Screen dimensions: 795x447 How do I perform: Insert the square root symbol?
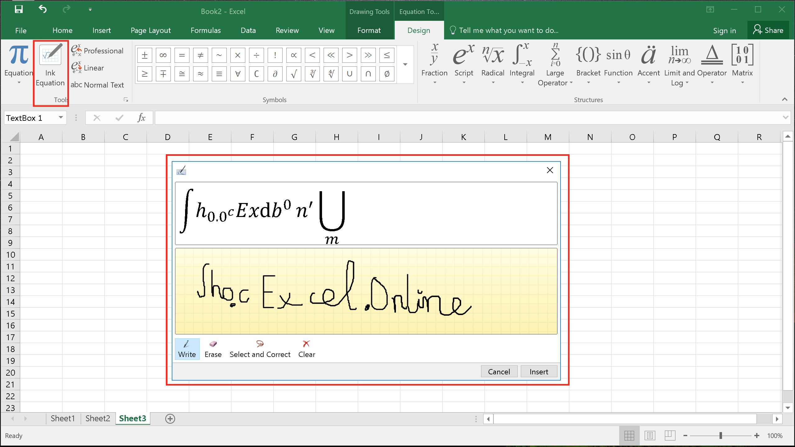294,74
